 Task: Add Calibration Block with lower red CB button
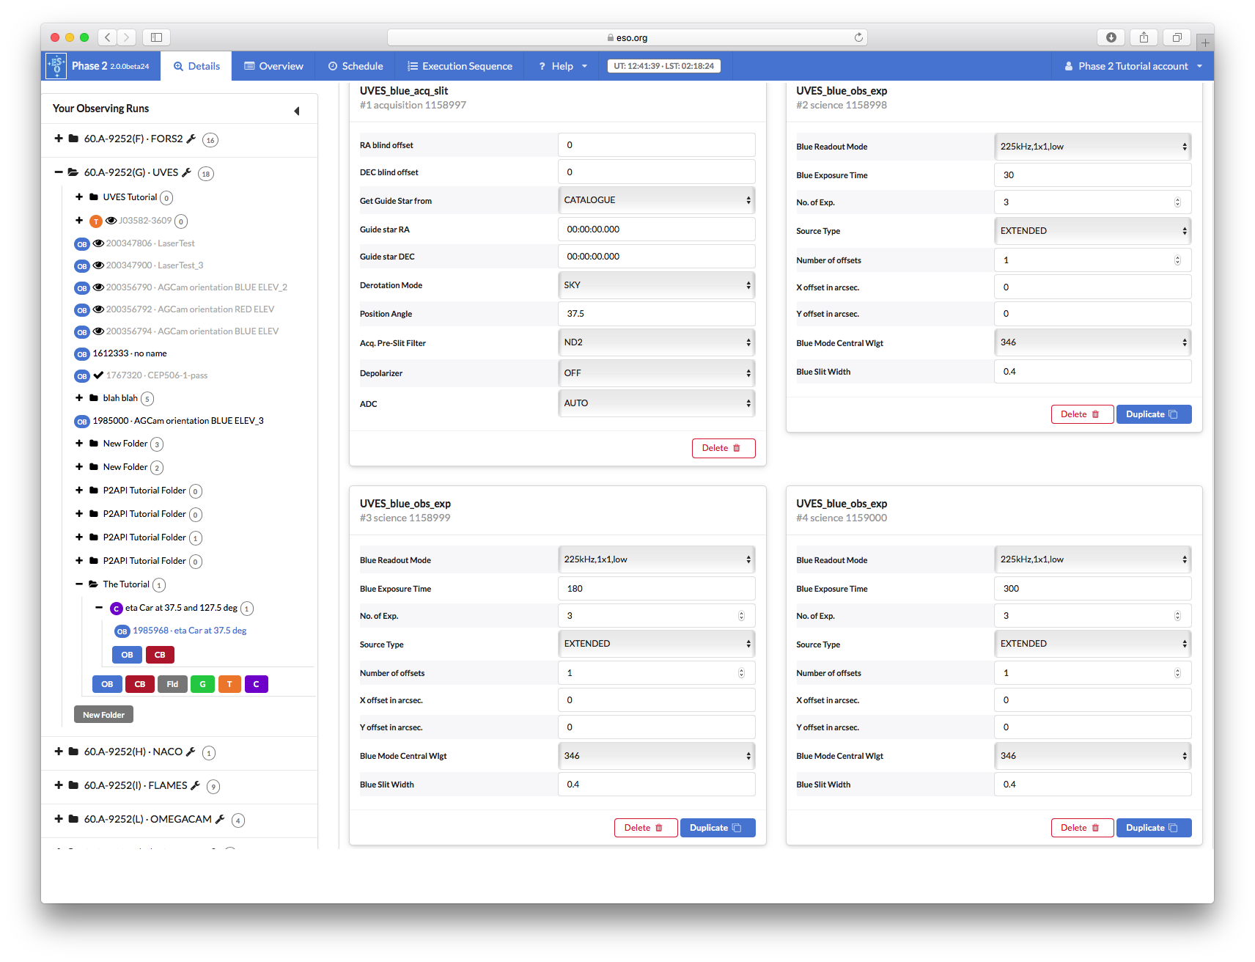click(140, 684)
